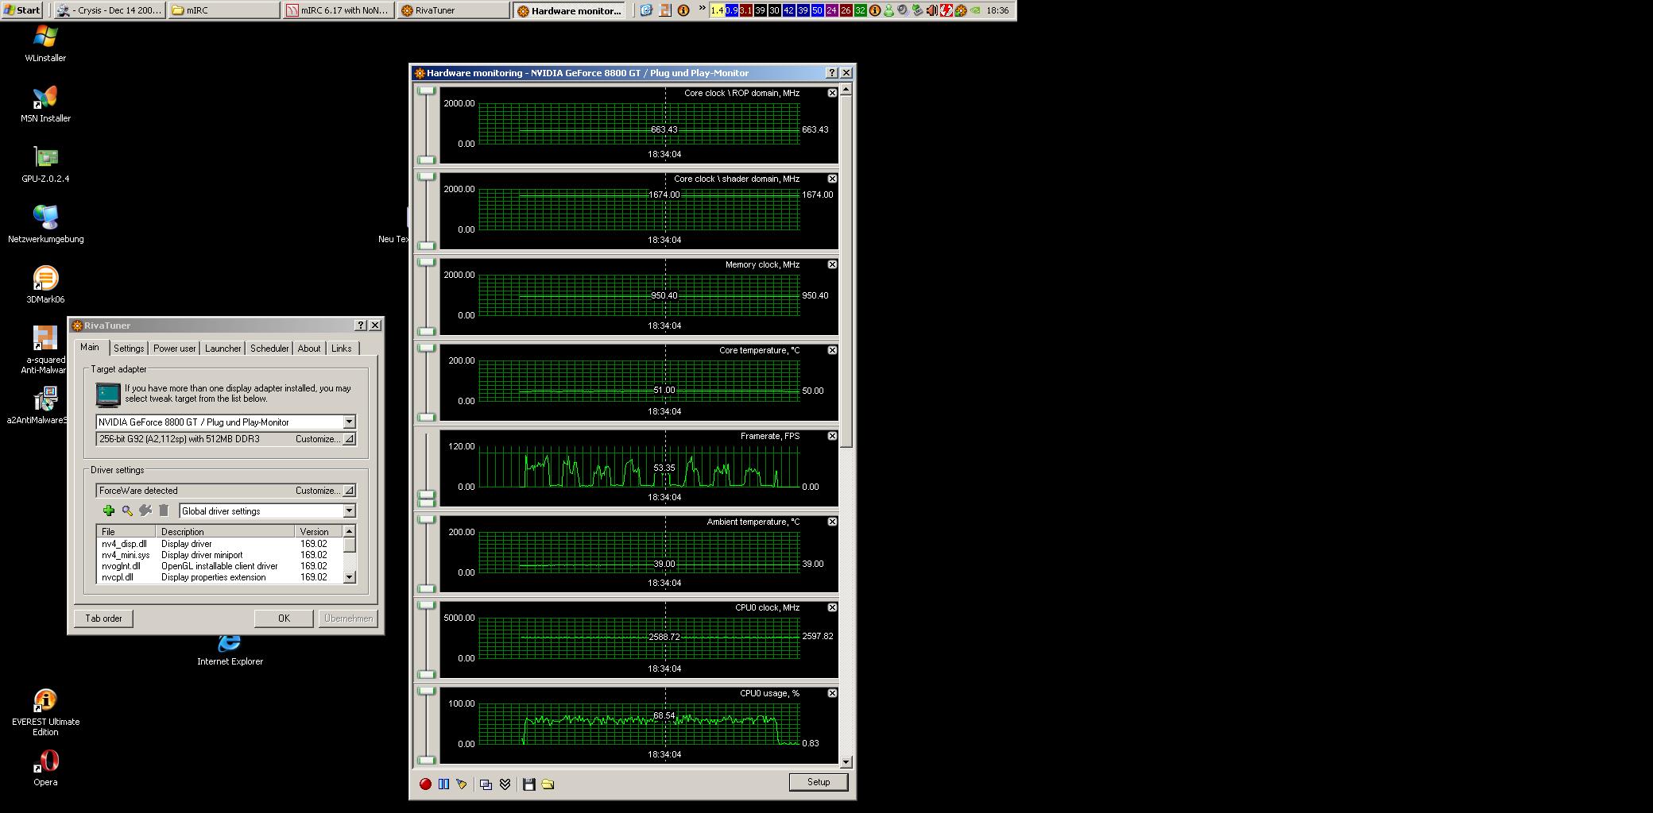This screenshot has width=1653, height=813.
Task: Select the 3DMark06 desktop shortcut
Action: click(45, 284)
